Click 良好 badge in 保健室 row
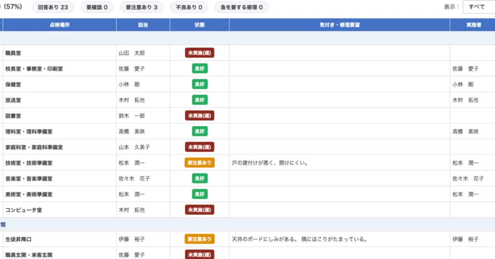This screenshot has width=495, height=259. point(200,84)
